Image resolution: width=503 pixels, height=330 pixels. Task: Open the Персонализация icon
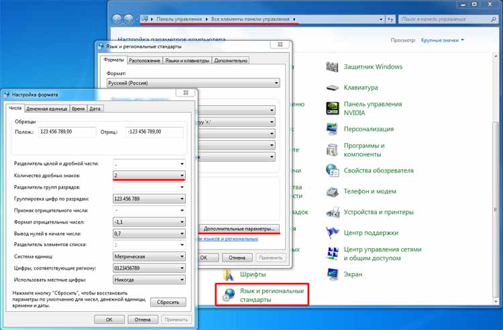click(x=332, y=129)
